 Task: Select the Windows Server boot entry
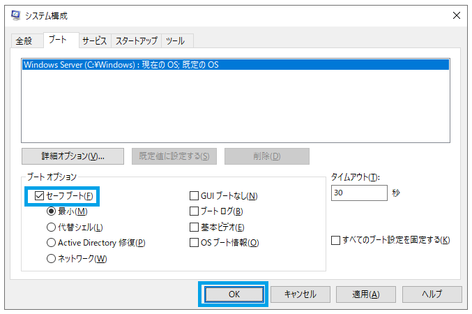(236, 65)
